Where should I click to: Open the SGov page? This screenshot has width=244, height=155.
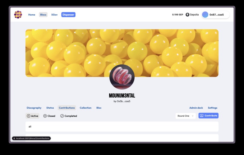pyautogui.click(x=54, y=15)
